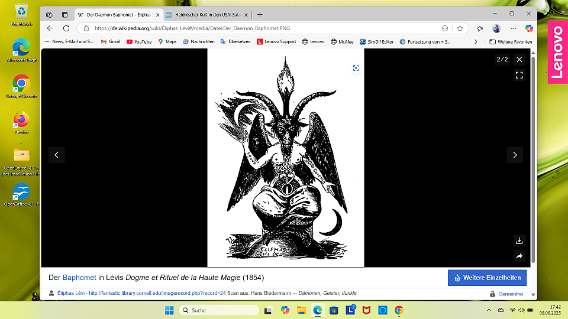Click the taskbar Suche search box
The width and height of the screenshot is (568, 319).
coord(219,310)
